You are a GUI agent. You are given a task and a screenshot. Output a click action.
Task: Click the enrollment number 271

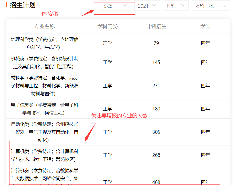pyautogui.click(x=156, y=86)
